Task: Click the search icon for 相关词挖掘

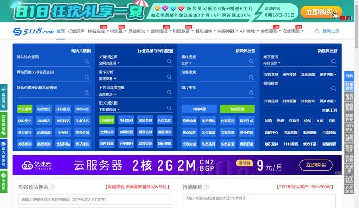Action: coord(169,108)
